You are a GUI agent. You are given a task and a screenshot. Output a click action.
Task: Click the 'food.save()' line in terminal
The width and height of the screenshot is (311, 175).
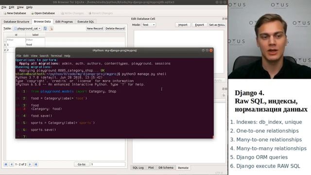41,116
